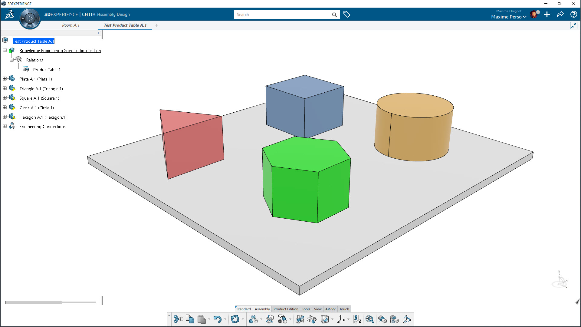
Task: Click the Interference check icon
Action: [x=382, y=319]
